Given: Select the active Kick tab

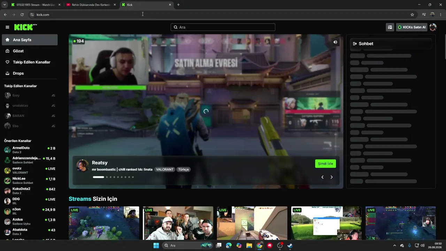Looking at the screenshot, I should (146, 5).
